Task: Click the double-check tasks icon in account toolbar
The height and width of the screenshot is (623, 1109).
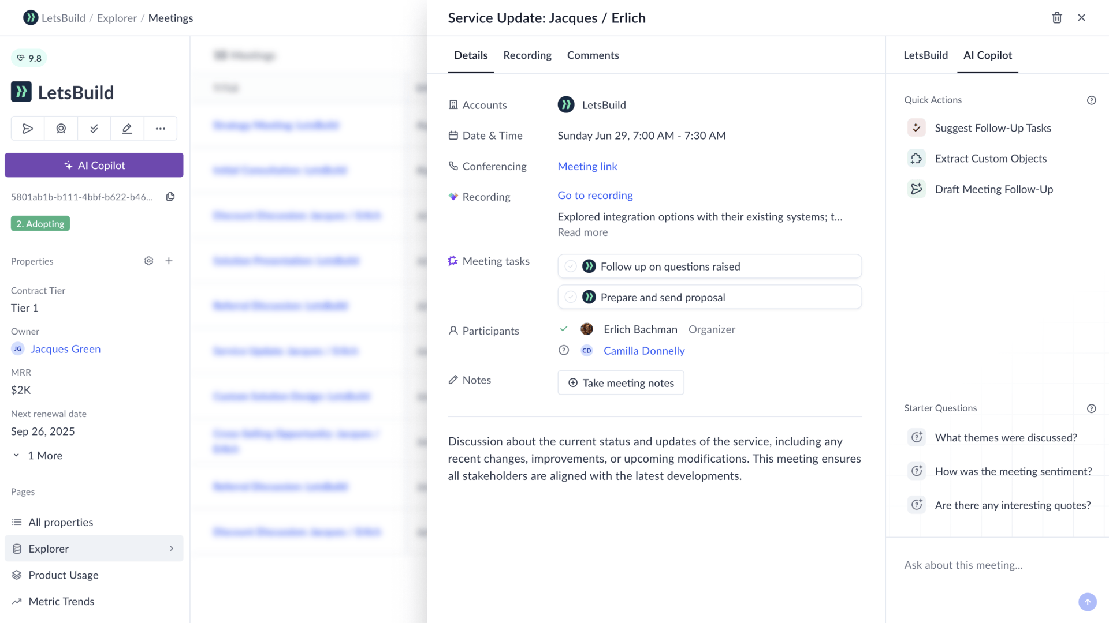Action: (x=94, y=128)
